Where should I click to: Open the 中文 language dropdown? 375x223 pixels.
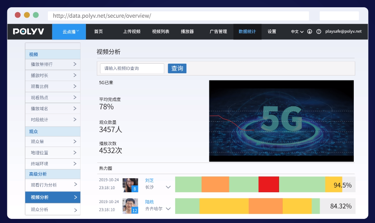[297, 32]
